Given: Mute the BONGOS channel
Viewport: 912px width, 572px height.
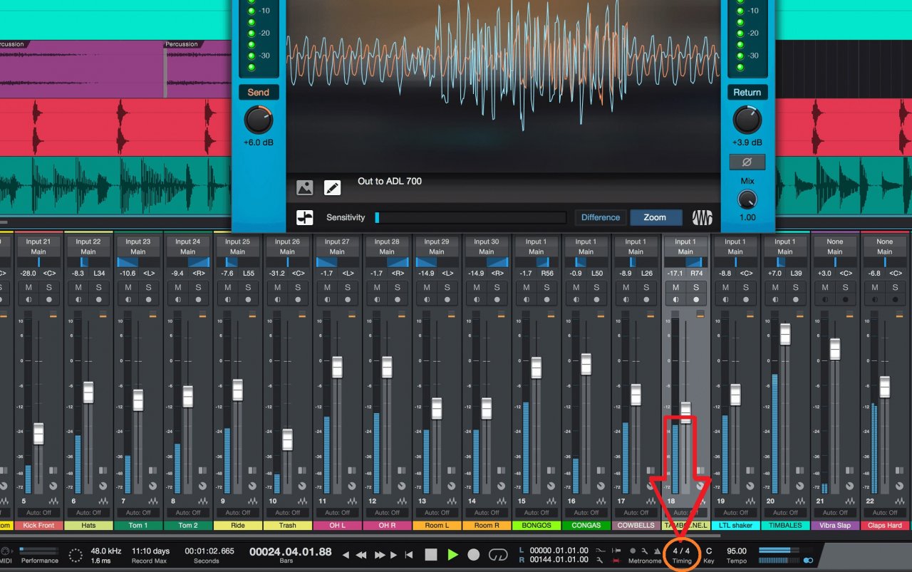Looking at the screenshot, I should 527,288.
